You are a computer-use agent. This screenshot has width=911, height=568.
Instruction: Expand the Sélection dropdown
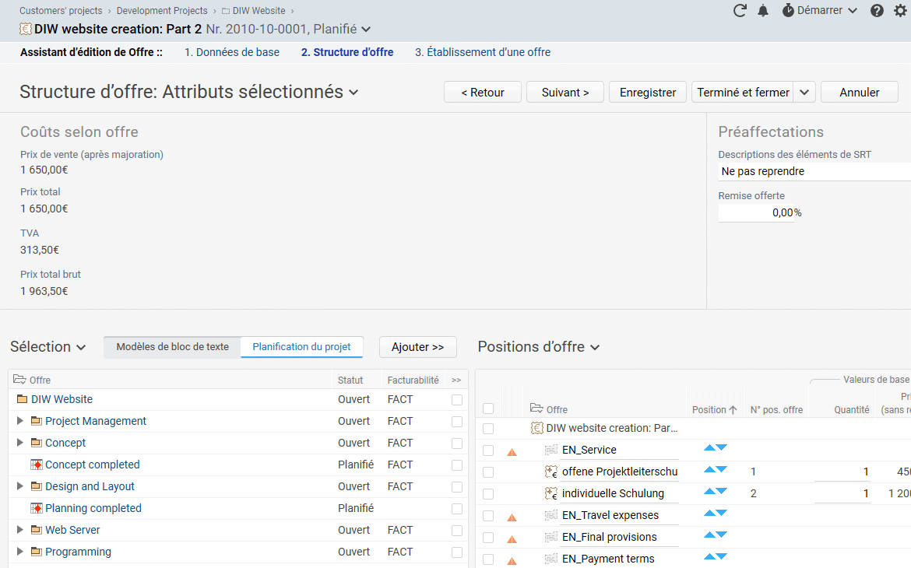(x=47, y=347)
